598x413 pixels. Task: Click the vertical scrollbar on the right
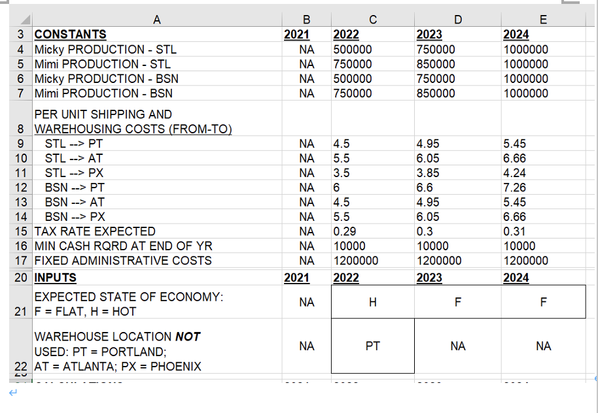592,196
